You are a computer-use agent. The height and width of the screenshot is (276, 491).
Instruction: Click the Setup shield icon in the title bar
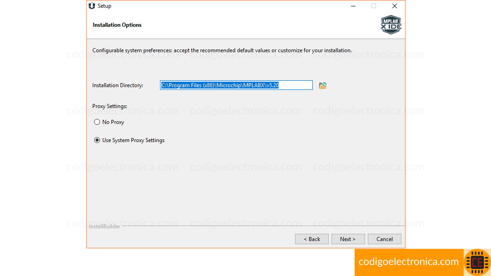(x=92, y=6)
